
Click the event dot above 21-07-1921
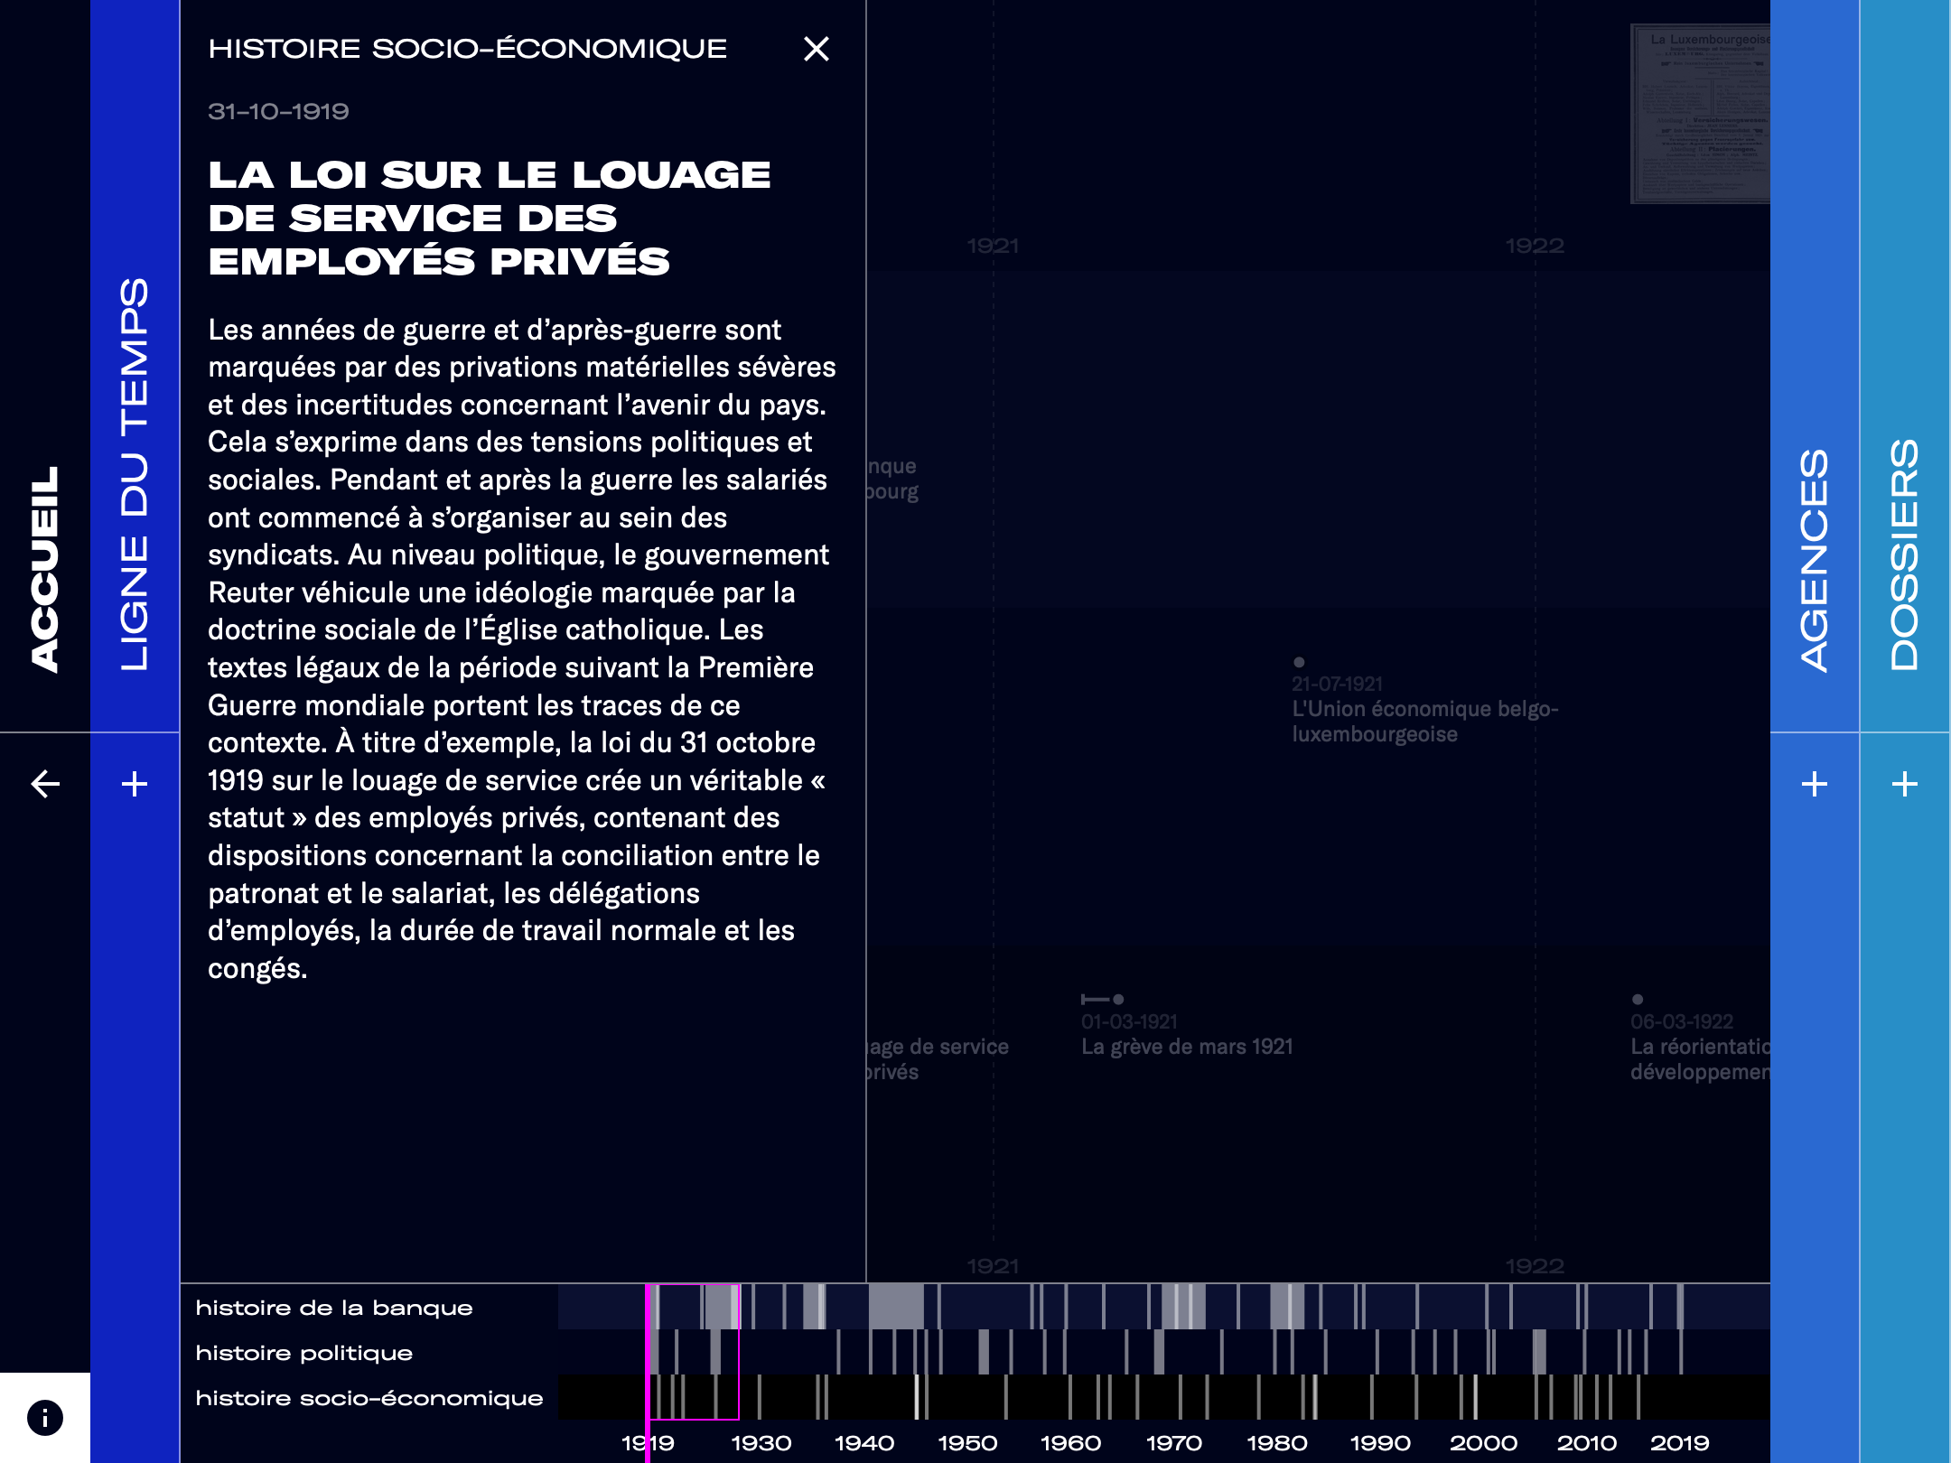pyautogui.click(x=1299, y=662)
